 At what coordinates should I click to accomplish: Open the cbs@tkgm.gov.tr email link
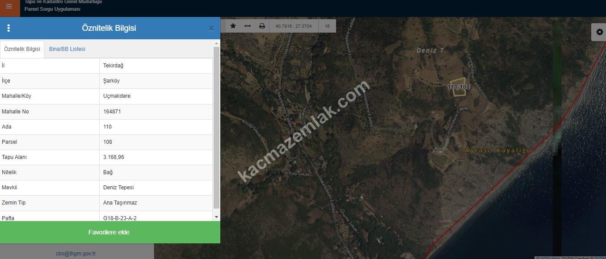76,254
